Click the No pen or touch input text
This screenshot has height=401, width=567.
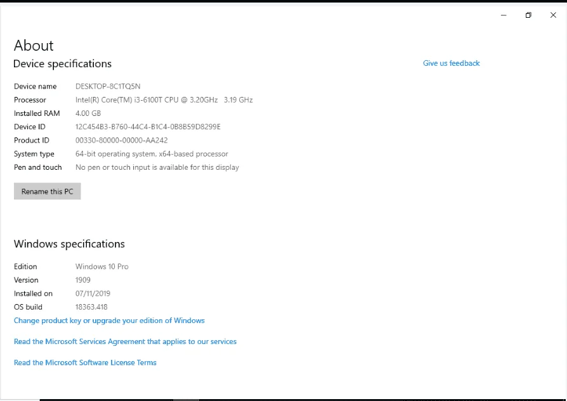pos(157,167)
